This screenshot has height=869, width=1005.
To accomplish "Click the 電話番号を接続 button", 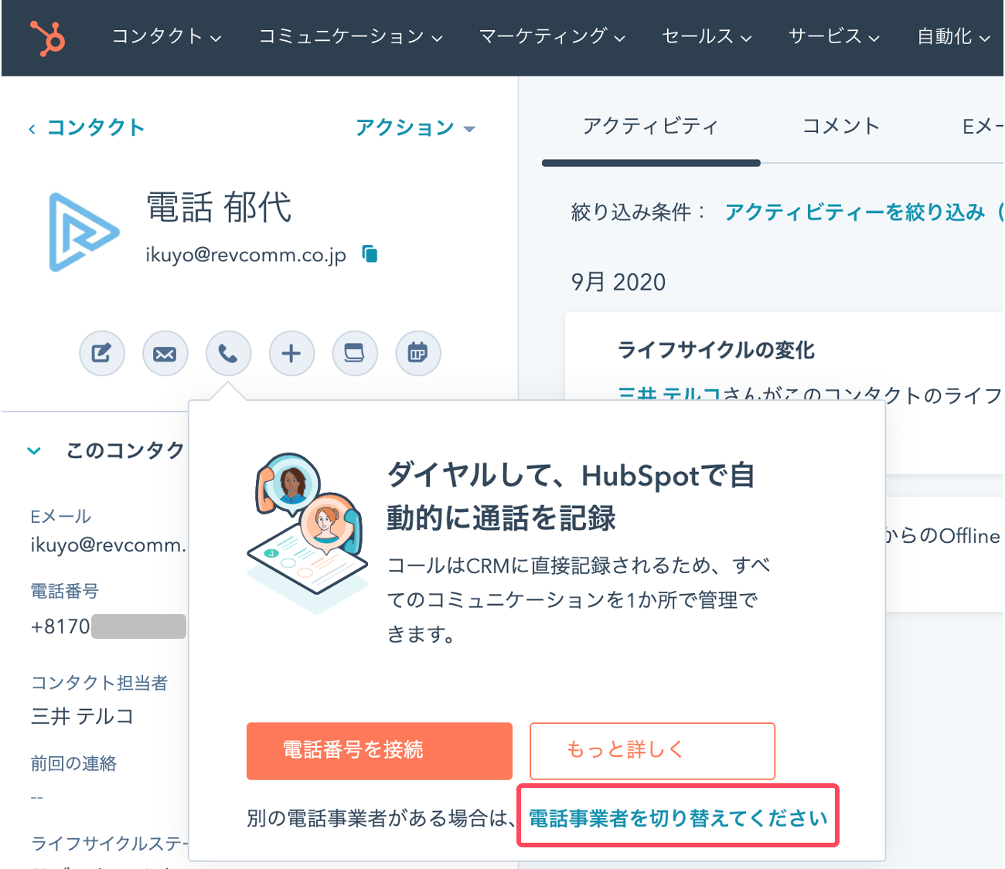I will click(380, 751).
